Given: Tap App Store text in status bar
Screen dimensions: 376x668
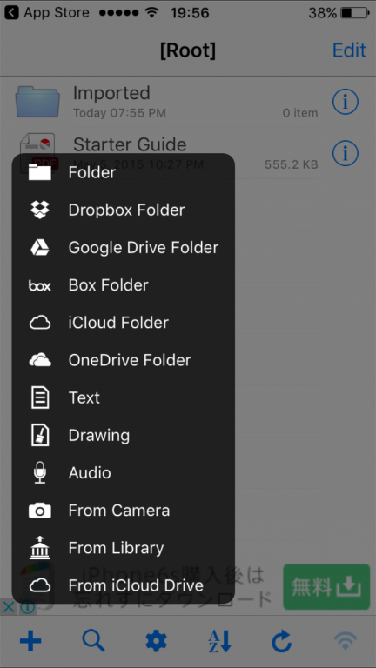Looking at the screenshot, I should (58, 13).
